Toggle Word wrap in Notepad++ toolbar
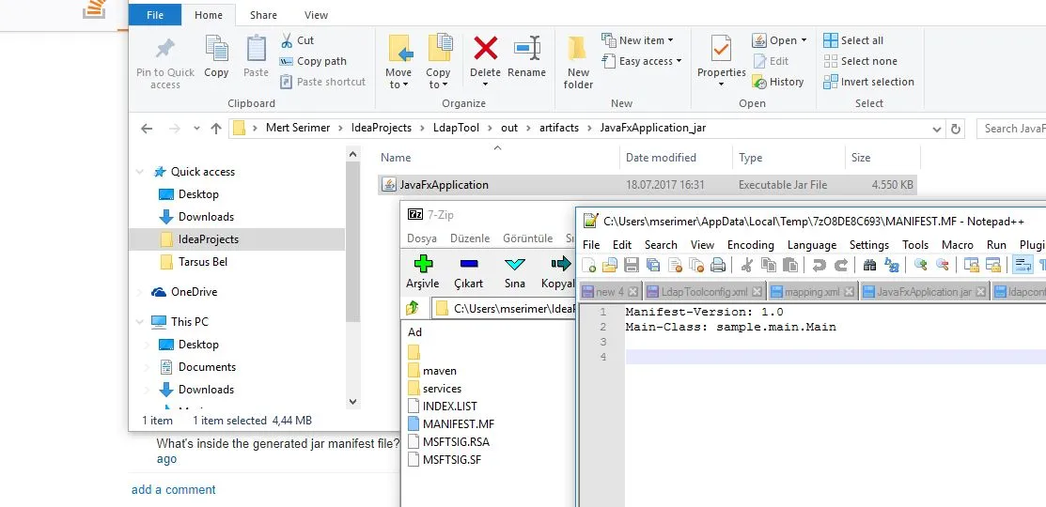This screenshot has height=507, width=1046. click(1022, 265)
